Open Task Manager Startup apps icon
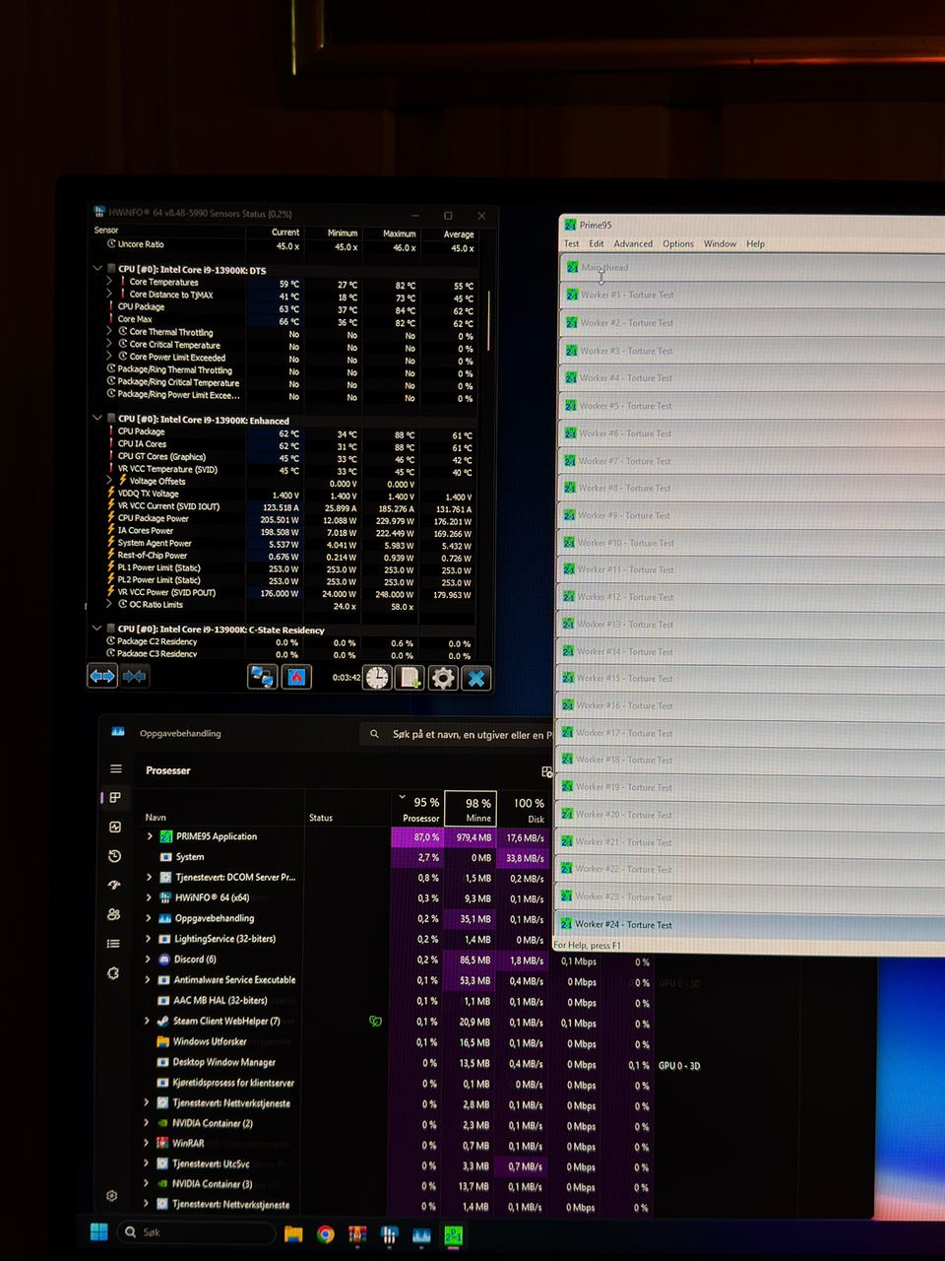The width and height of the screenshot is (945, 1261). click(114, 886)
